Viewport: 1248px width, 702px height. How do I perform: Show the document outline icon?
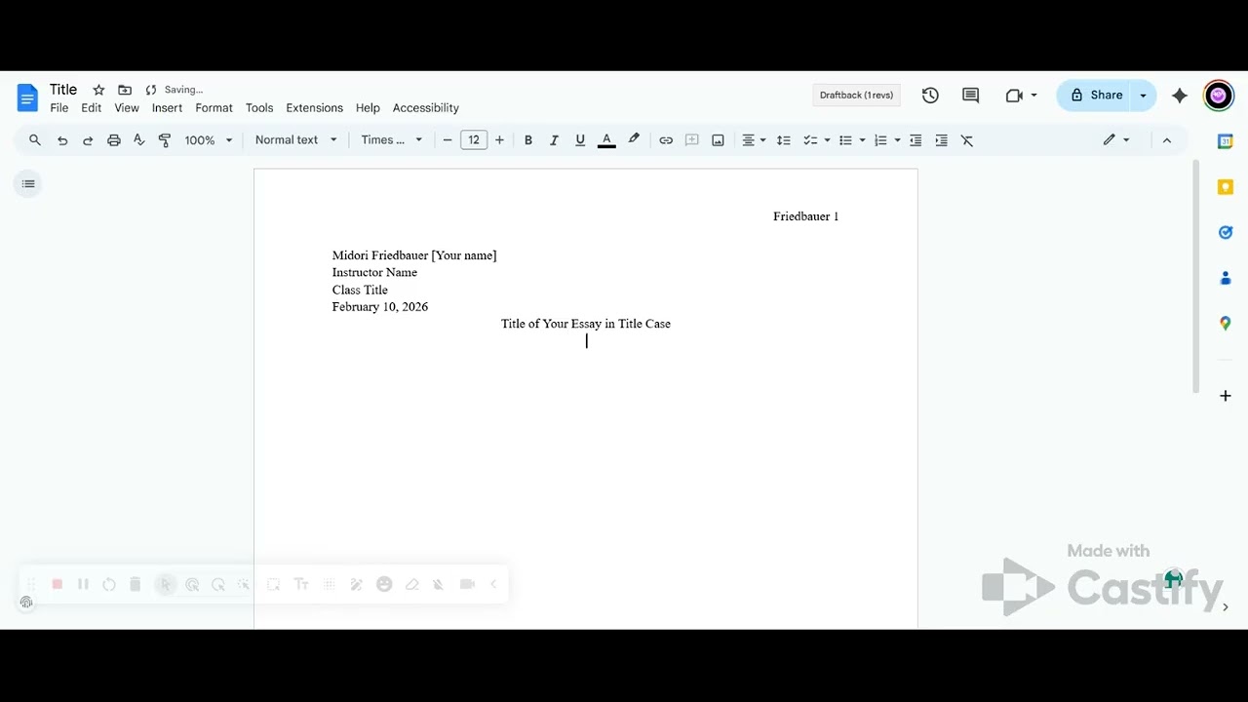28,184
